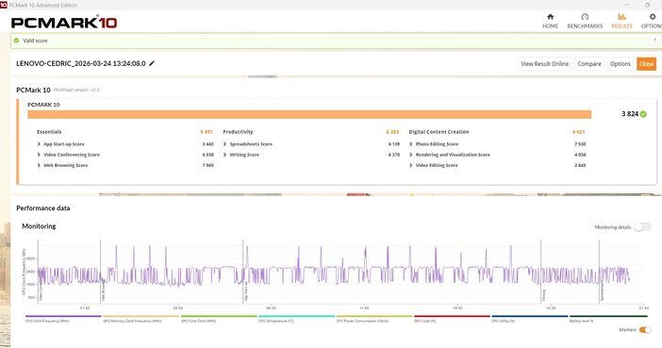This screenshot has height=348, width=662.
Task: Click the Rendering and Visualization score 4 034
Action: 580,155
